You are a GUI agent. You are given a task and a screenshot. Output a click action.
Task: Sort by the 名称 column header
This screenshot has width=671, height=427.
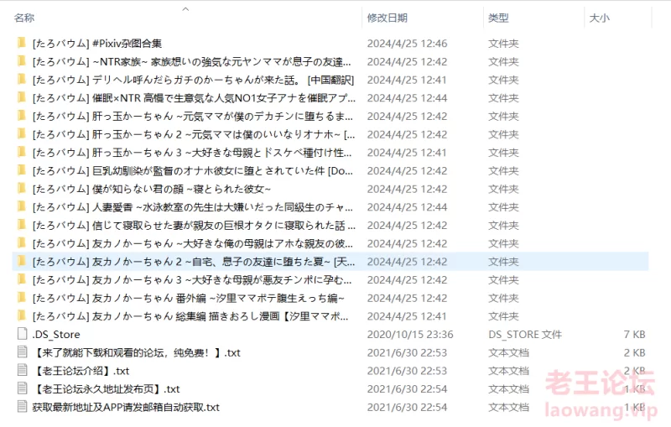coord(24,18)
